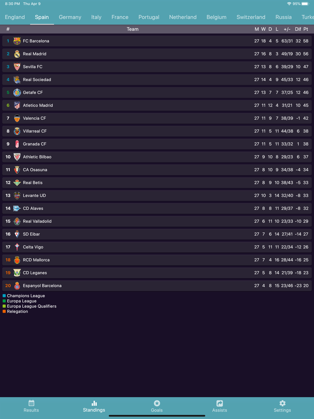Viewport: 314px width, 419px height.
Task: Tap the orange Relegation legend swatch
Action: pos(4,311)
